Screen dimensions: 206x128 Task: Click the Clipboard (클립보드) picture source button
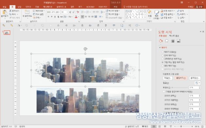[181, 78]
